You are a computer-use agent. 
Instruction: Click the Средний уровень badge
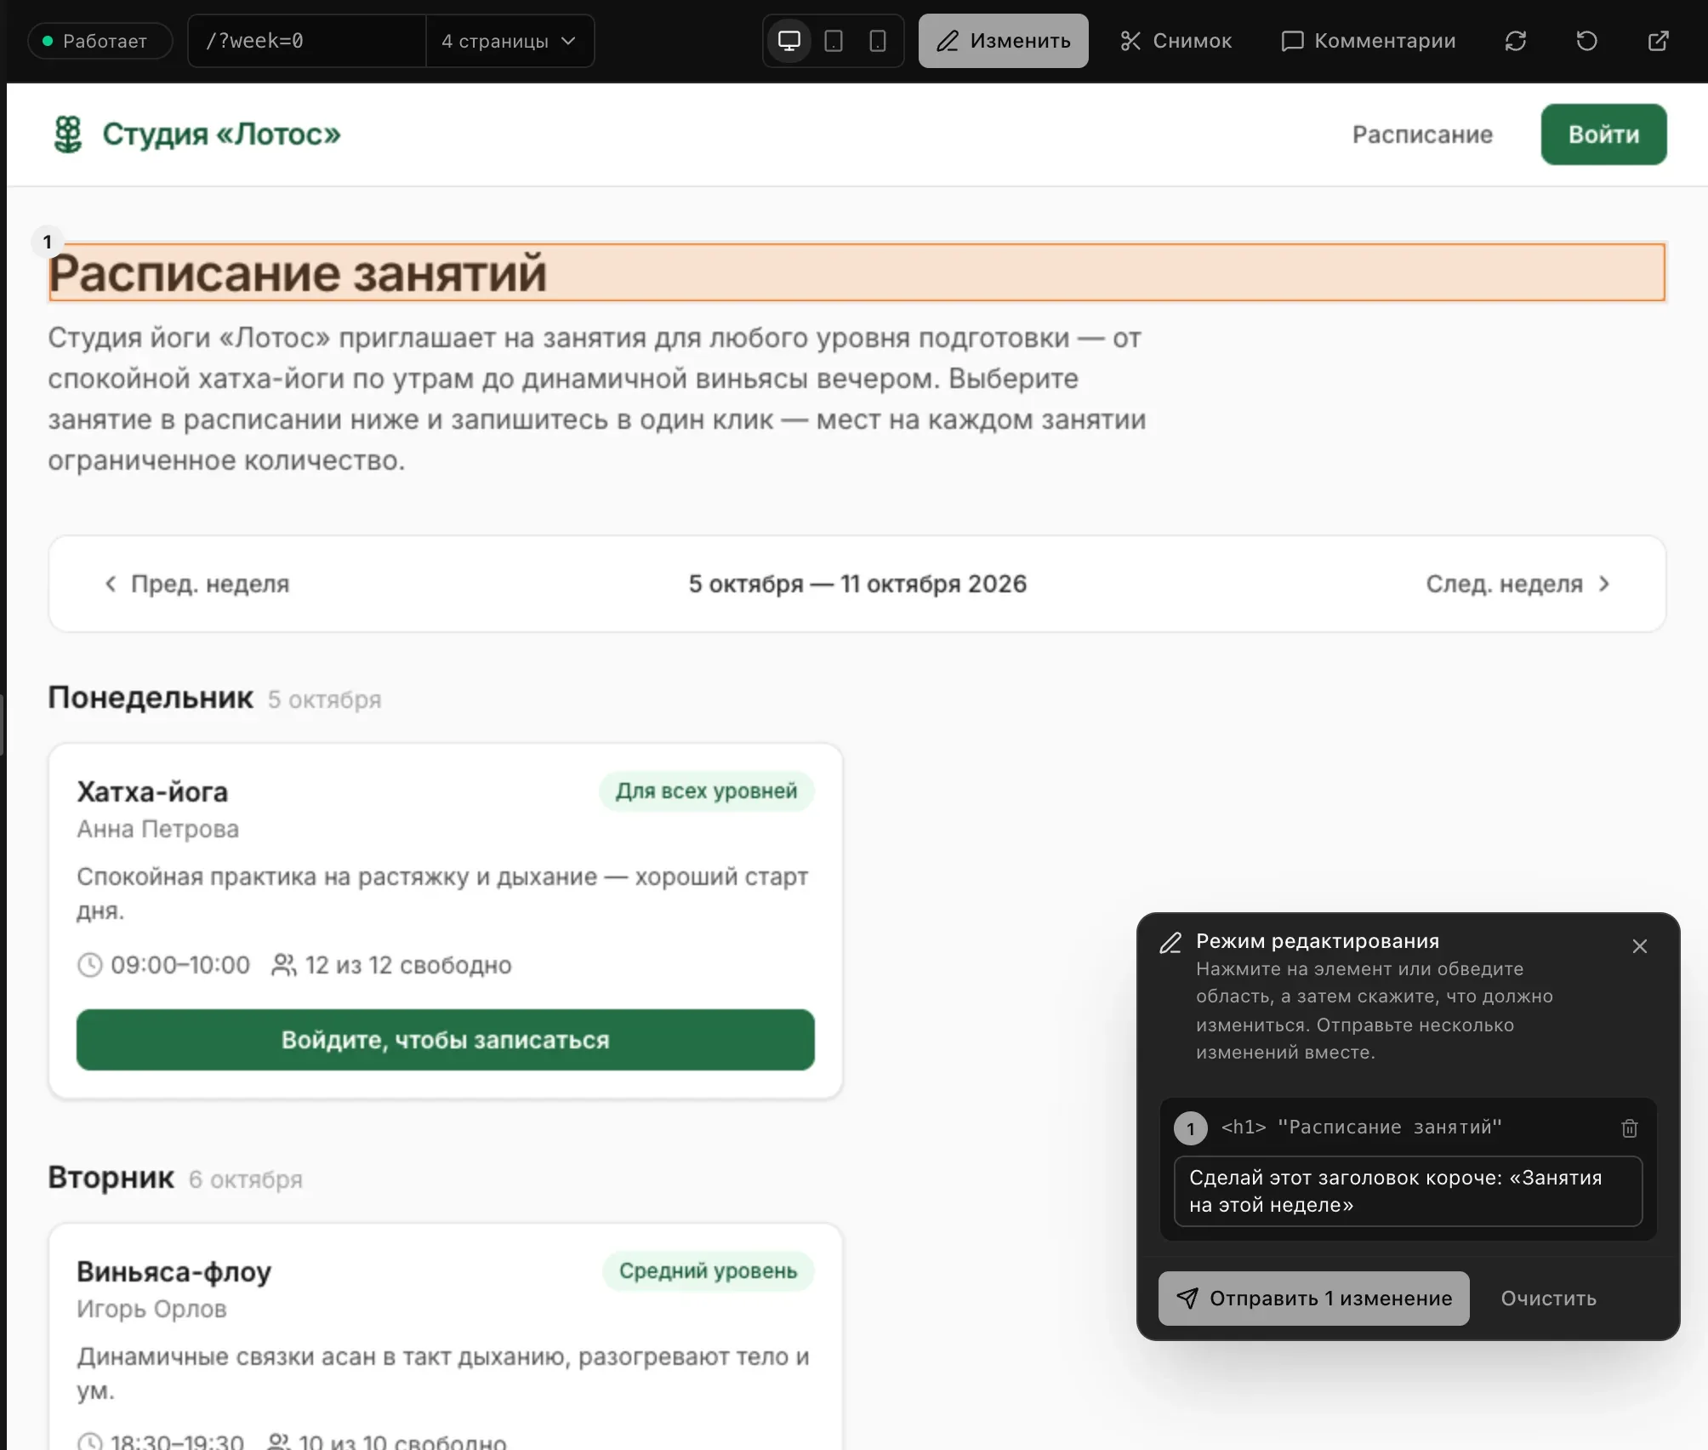[709, 1271]
